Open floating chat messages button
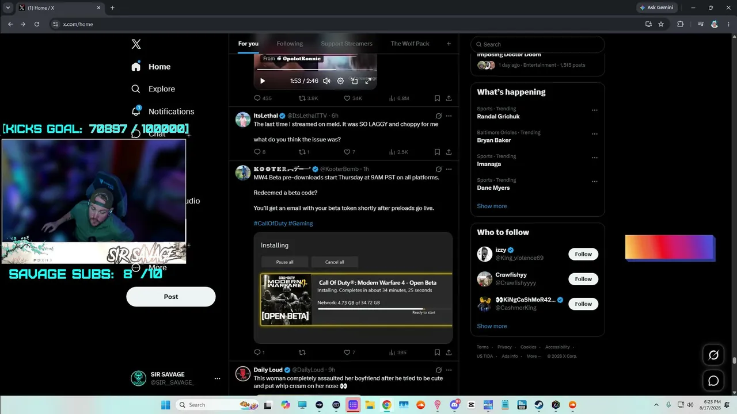 point(713,381)
